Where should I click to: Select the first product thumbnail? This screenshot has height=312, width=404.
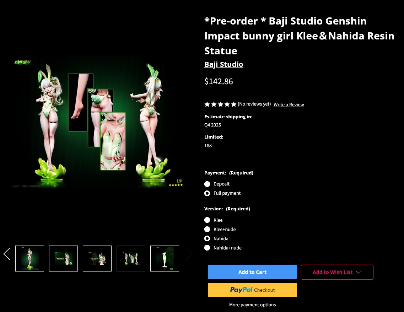tap(29, 258)
